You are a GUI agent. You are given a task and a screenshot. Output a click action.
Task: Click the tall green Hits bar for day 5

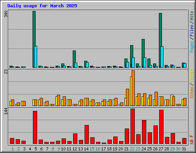click(34, 39)
